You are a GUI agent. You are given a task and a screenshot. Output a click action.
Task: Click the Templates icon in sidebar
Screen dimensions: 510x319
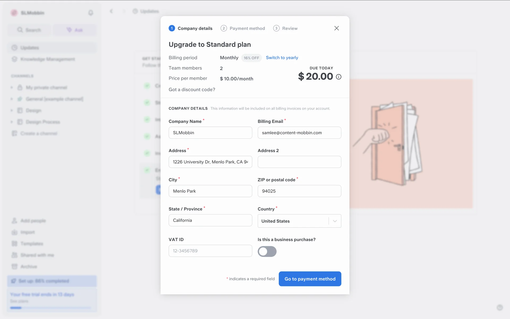[x=14, y=244]
